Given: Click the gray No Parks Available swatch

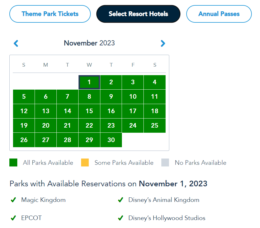Looking at the screenshot, I should [x=165, y=162].
